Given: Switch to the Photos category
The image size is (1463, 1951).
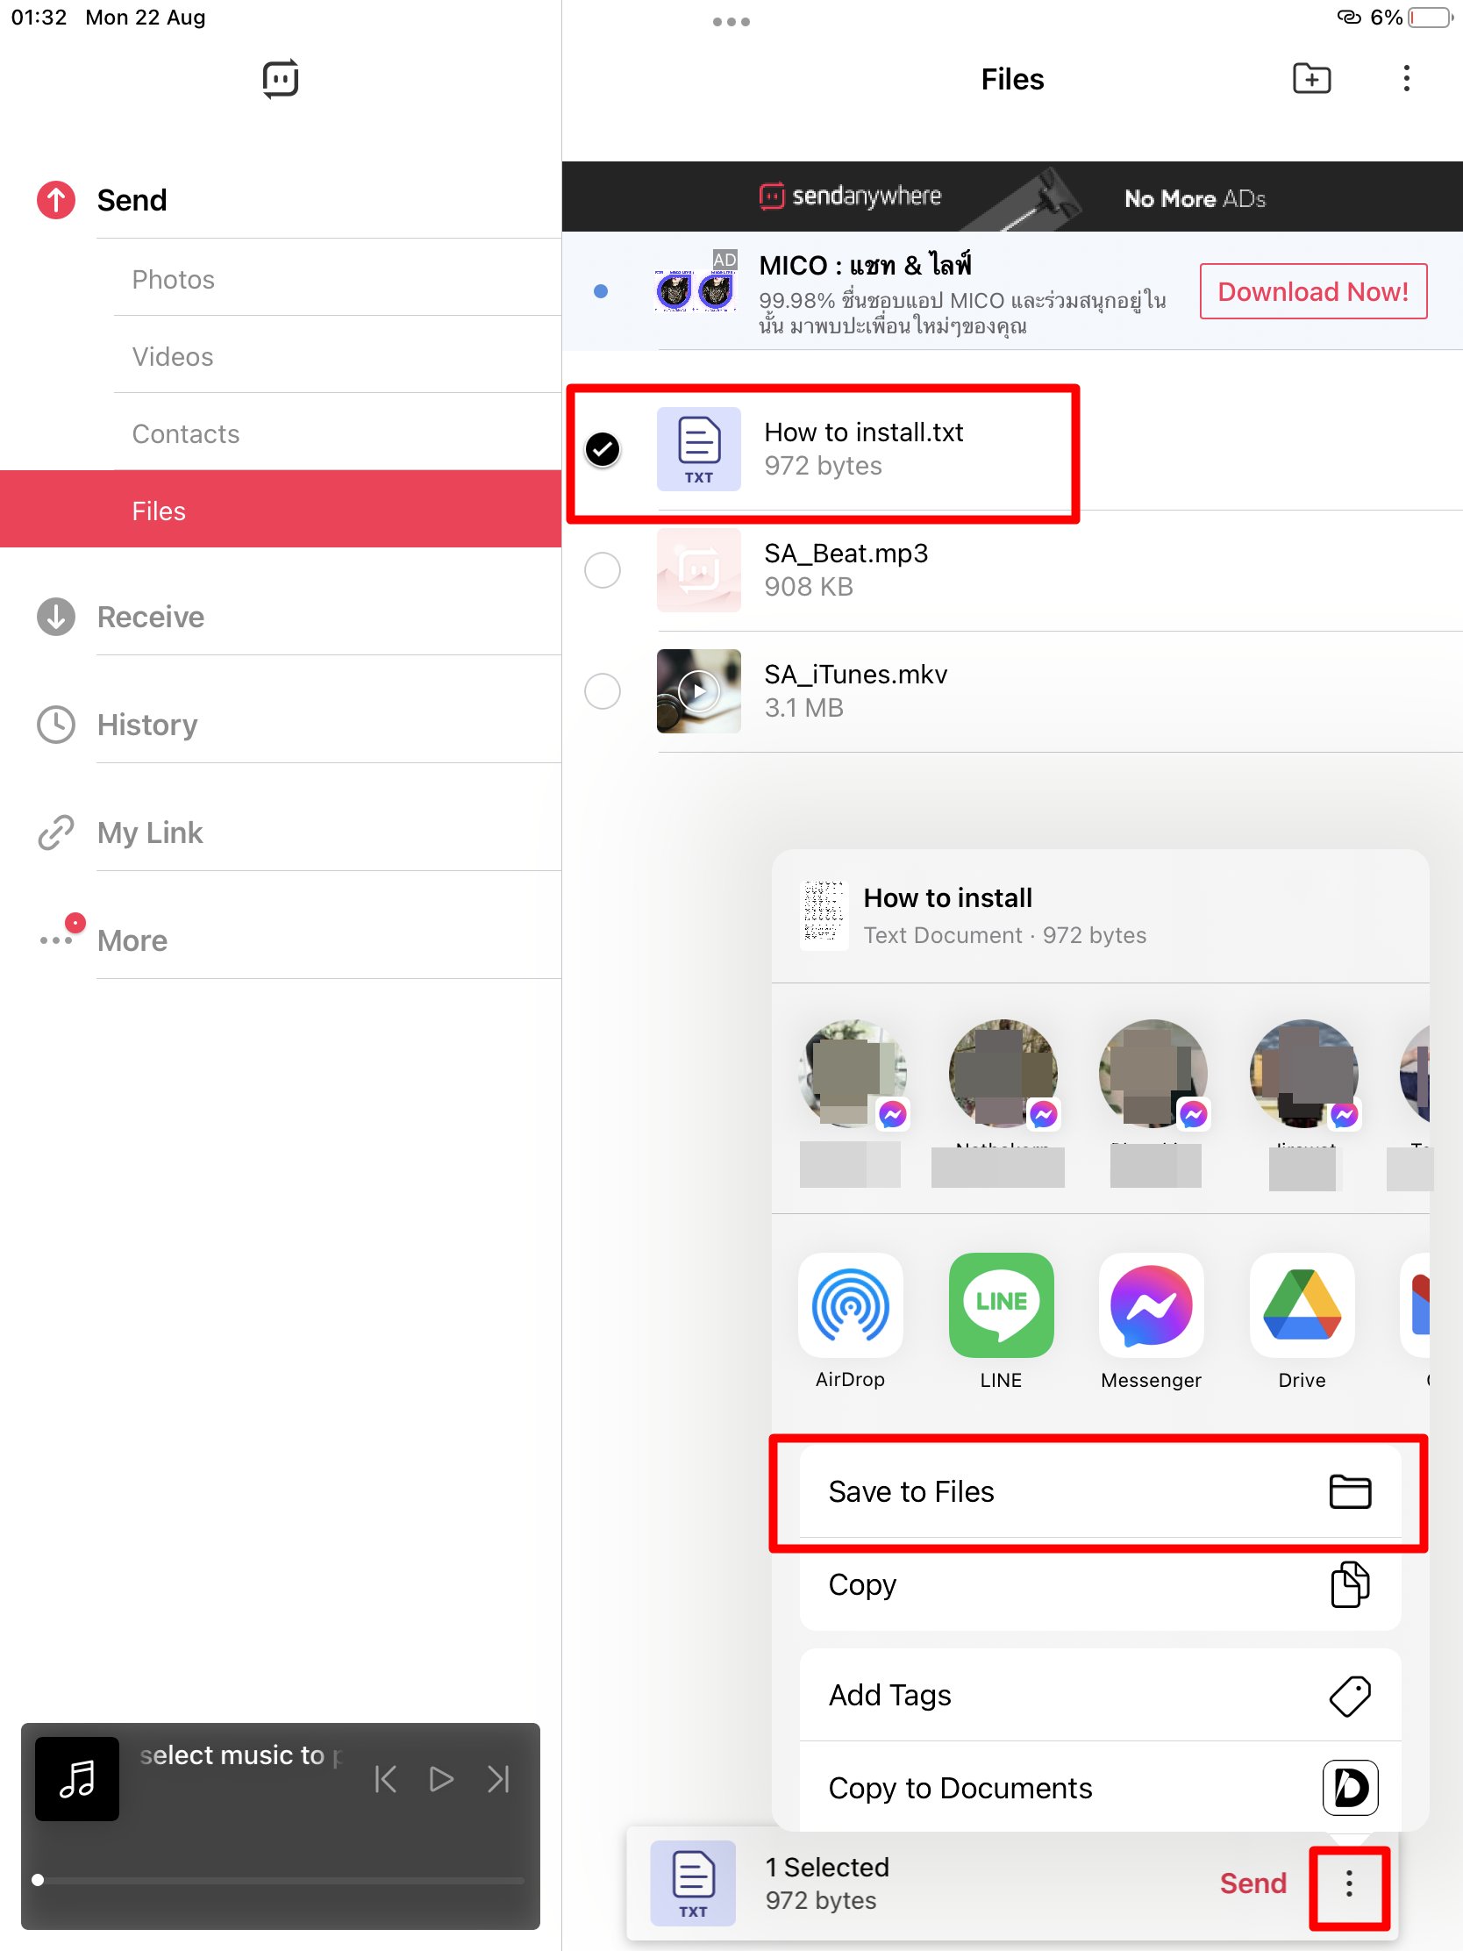Looking at the screenshot, I should pyautogui.click(x=174, y=280).
